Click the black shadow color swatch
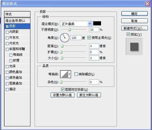Image resolution: width=152 pixels, height=130 pixels. tap(97, 23)
